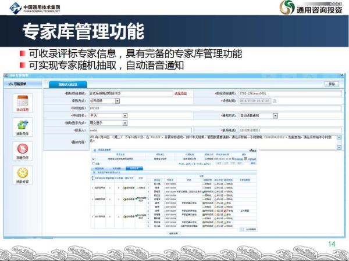Expand the 抽取显示方式 dropdown
The image size is (349, 261).
pos(124,123)
